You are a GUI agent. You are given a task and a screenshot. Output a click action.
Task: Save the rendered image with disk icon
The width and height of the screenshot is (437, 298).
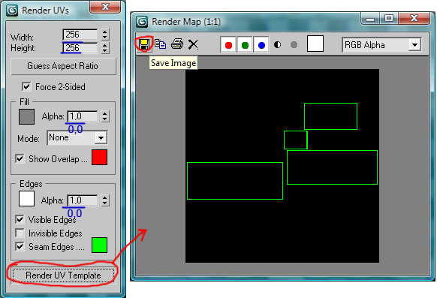[x=144, y=44]
